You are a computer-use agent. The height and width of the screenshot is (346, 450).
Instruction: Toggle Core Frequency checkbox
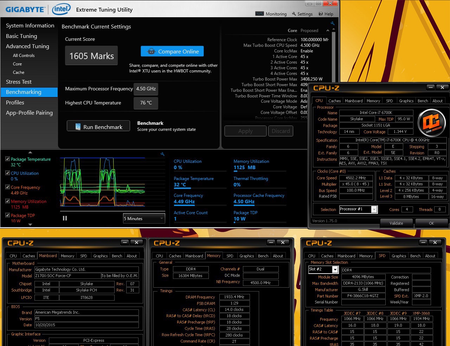7,187
